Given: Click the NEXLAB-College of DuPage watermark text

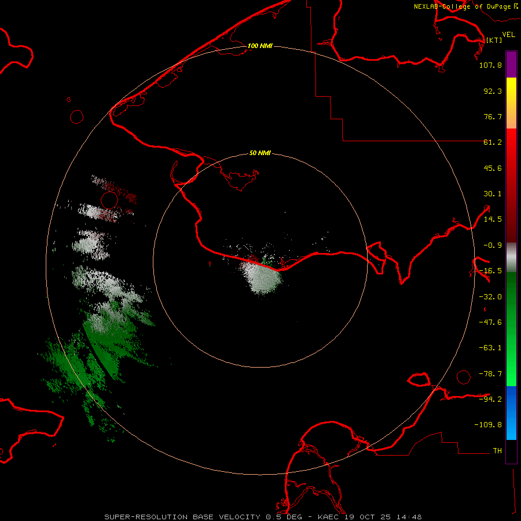Looking at the screenshot, I should (x=465, y=6).
